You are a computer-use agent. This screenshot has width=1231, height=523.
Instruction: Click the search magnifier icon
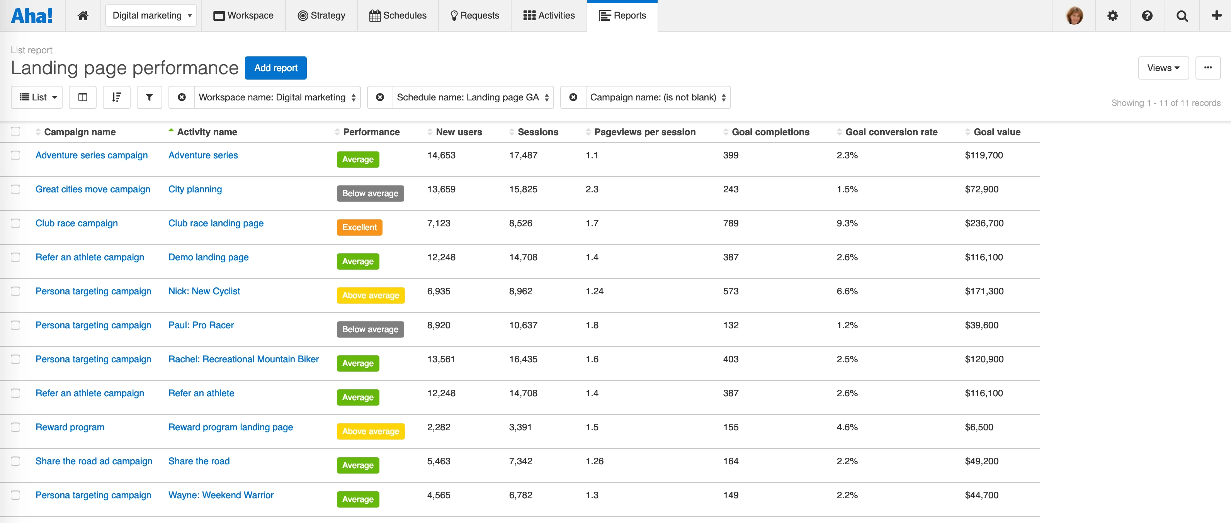1182,15
